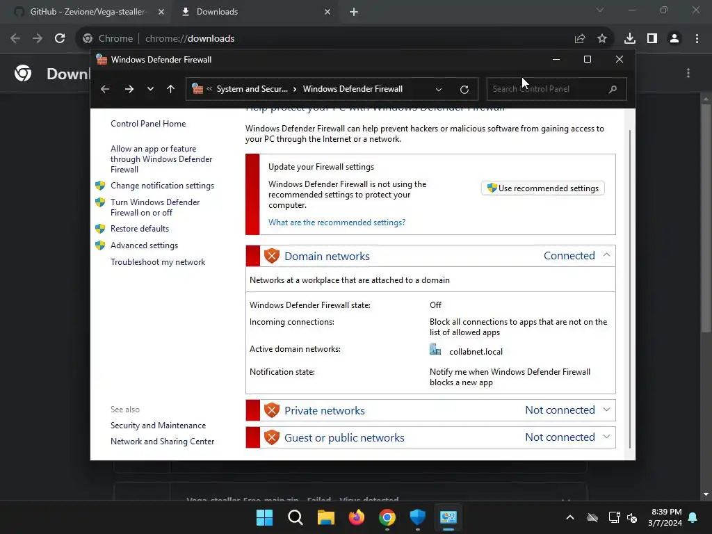Click Chrome address bar URL
The height and width of the screenshot is (534, 712).
click(190, 39)
